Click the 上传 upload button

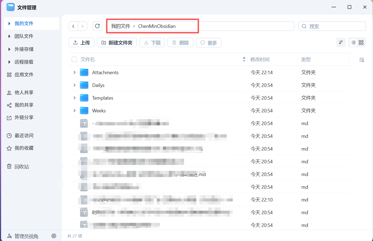[81, 43]
